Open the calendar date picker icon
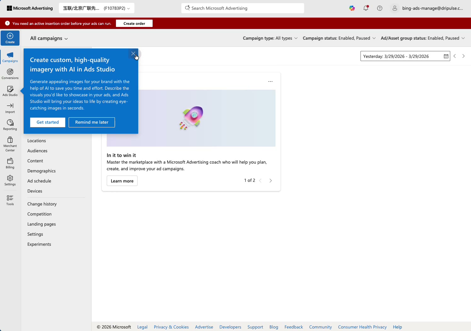 coord(446,56)
